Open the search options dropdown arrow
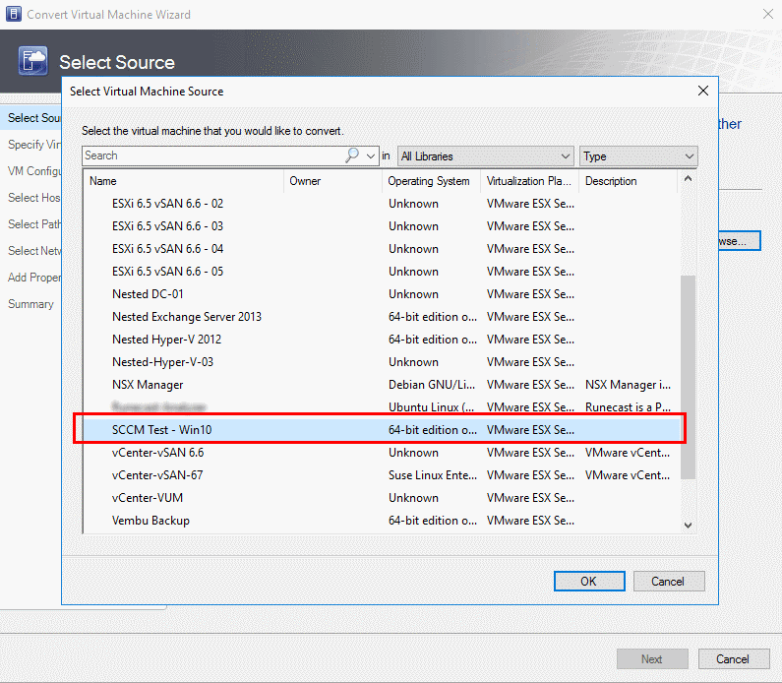This screenshot has width=782, height=683. (x=371, y=156)
